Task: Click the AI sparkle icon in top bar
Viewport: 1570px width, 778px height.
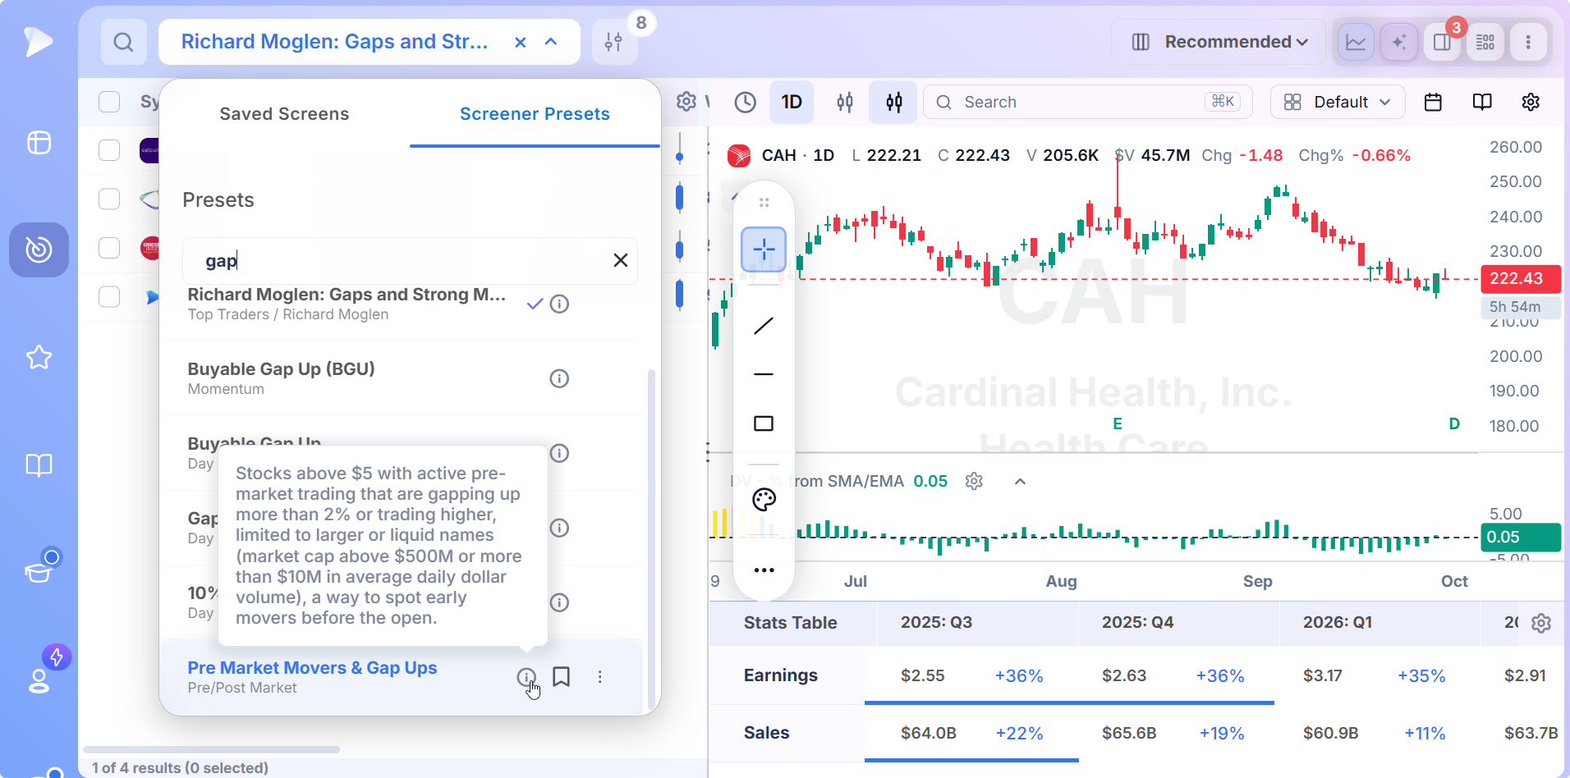Action: pos(1399,42)
